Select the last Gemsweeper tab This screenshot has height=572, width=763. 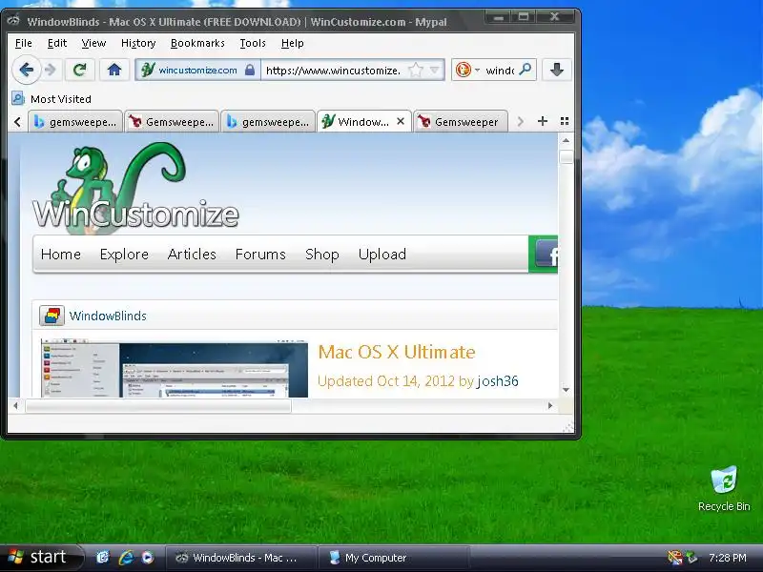461,122
